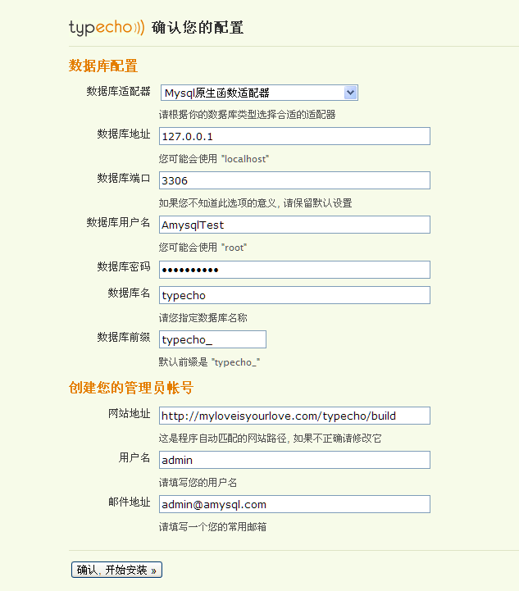
Task: Select the admin username input field
Action: [x=294, y=460]
